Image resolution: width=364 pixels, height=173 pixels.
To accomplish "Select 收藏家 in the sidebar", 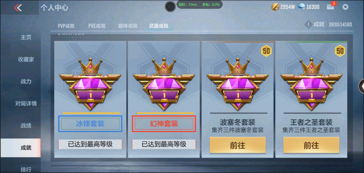I will 26,59.
